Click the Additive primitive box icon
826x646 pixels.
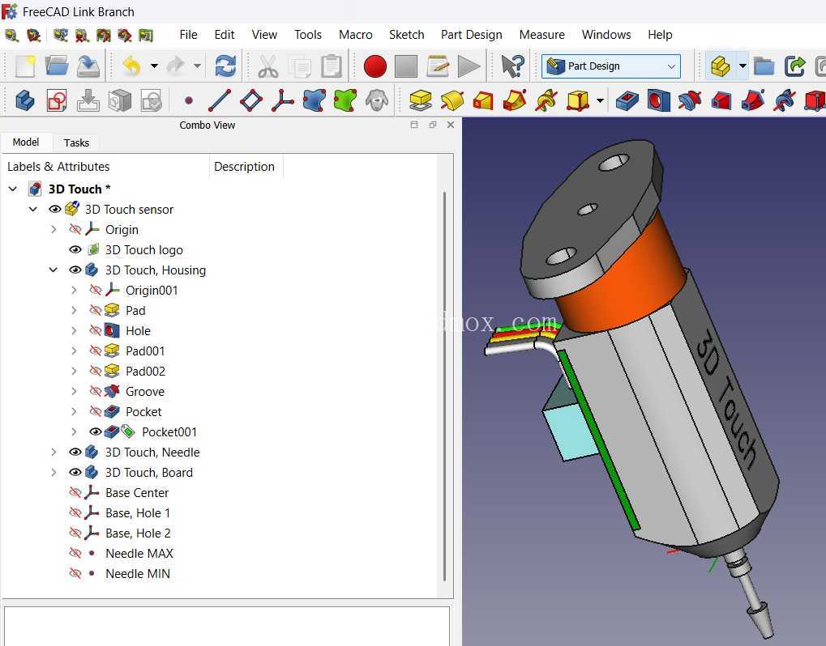click(x=578, y=100)
